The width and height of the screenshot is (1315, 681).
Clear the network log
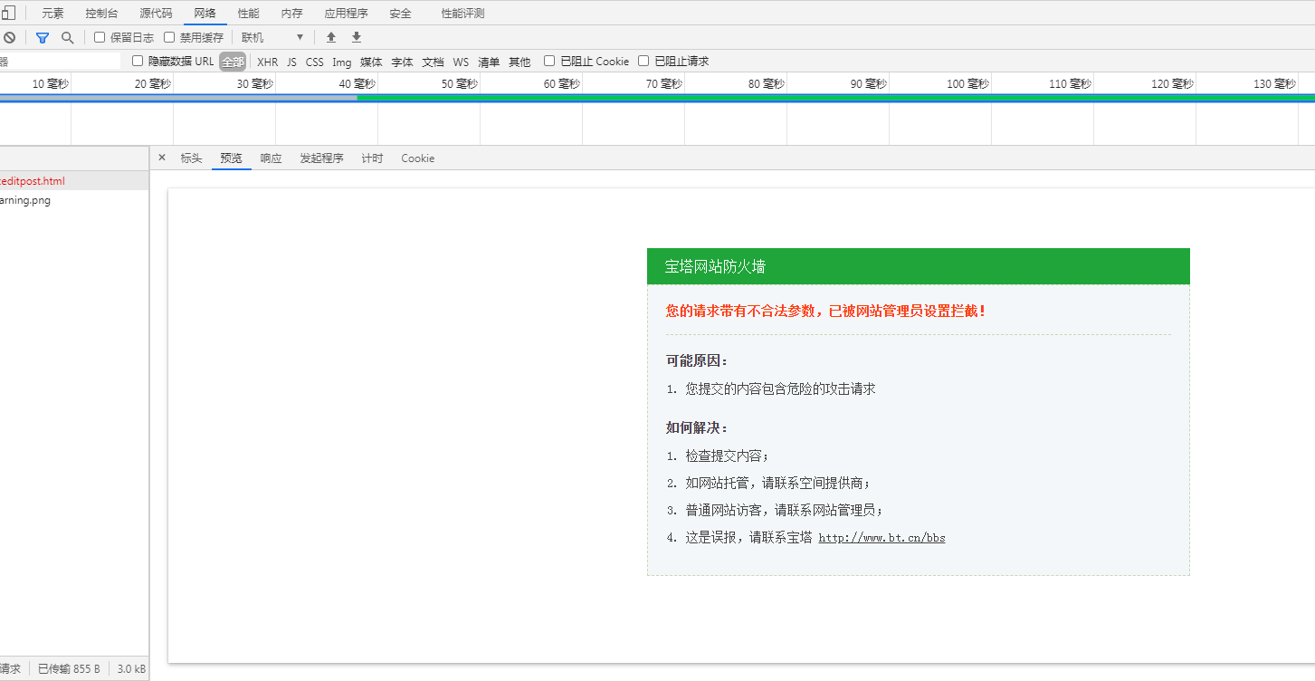(x=9, y=37)
